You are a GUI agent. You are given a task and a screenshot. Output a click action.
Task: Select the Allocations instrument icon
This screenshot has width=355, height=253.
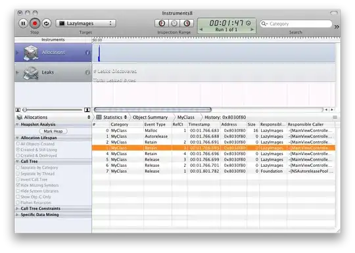[x=31, y=53]
